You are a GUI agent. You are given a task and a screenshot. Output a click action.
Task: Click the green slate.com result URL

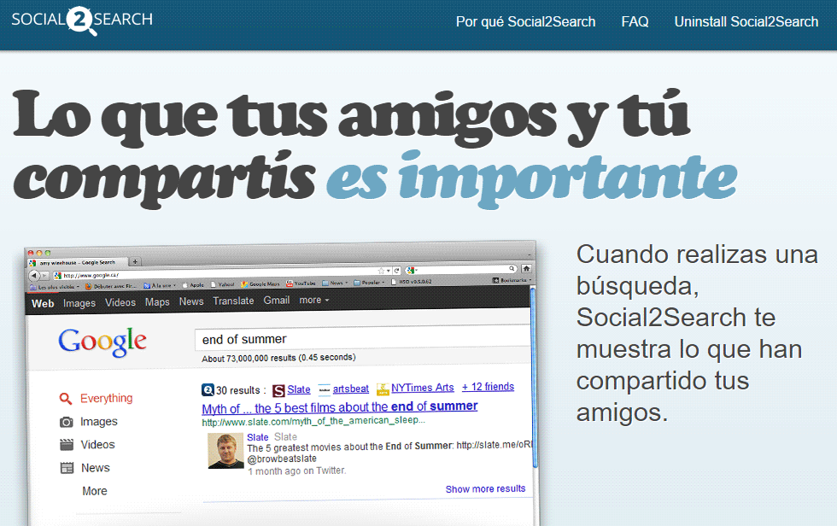[313, 422]
